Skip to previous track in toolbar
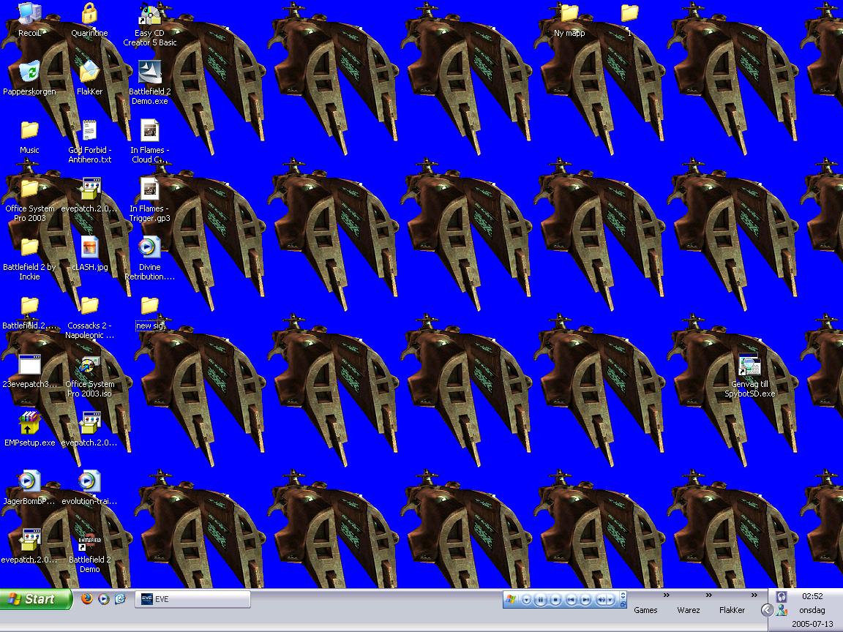 (572, 600)
